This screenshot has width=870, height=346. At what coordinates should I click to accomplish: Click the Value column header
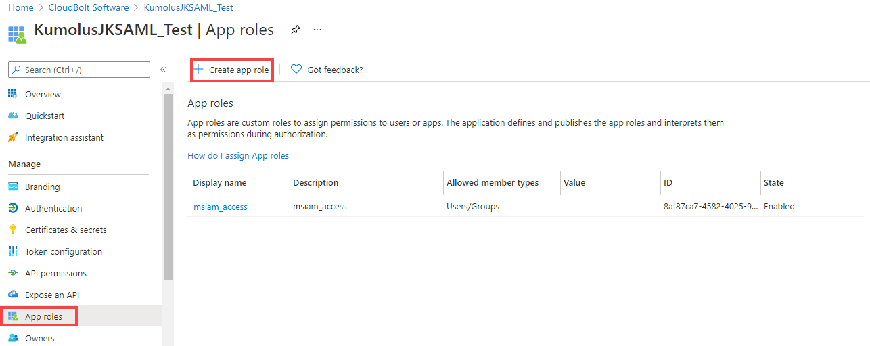click(574, 182)
